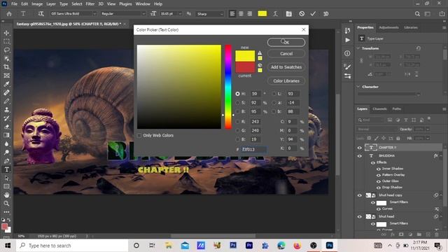Image resolution: width=448 pixels, height=252 pixels.
Task: Open the search icon in options bar
Action: tap(417, 14)
